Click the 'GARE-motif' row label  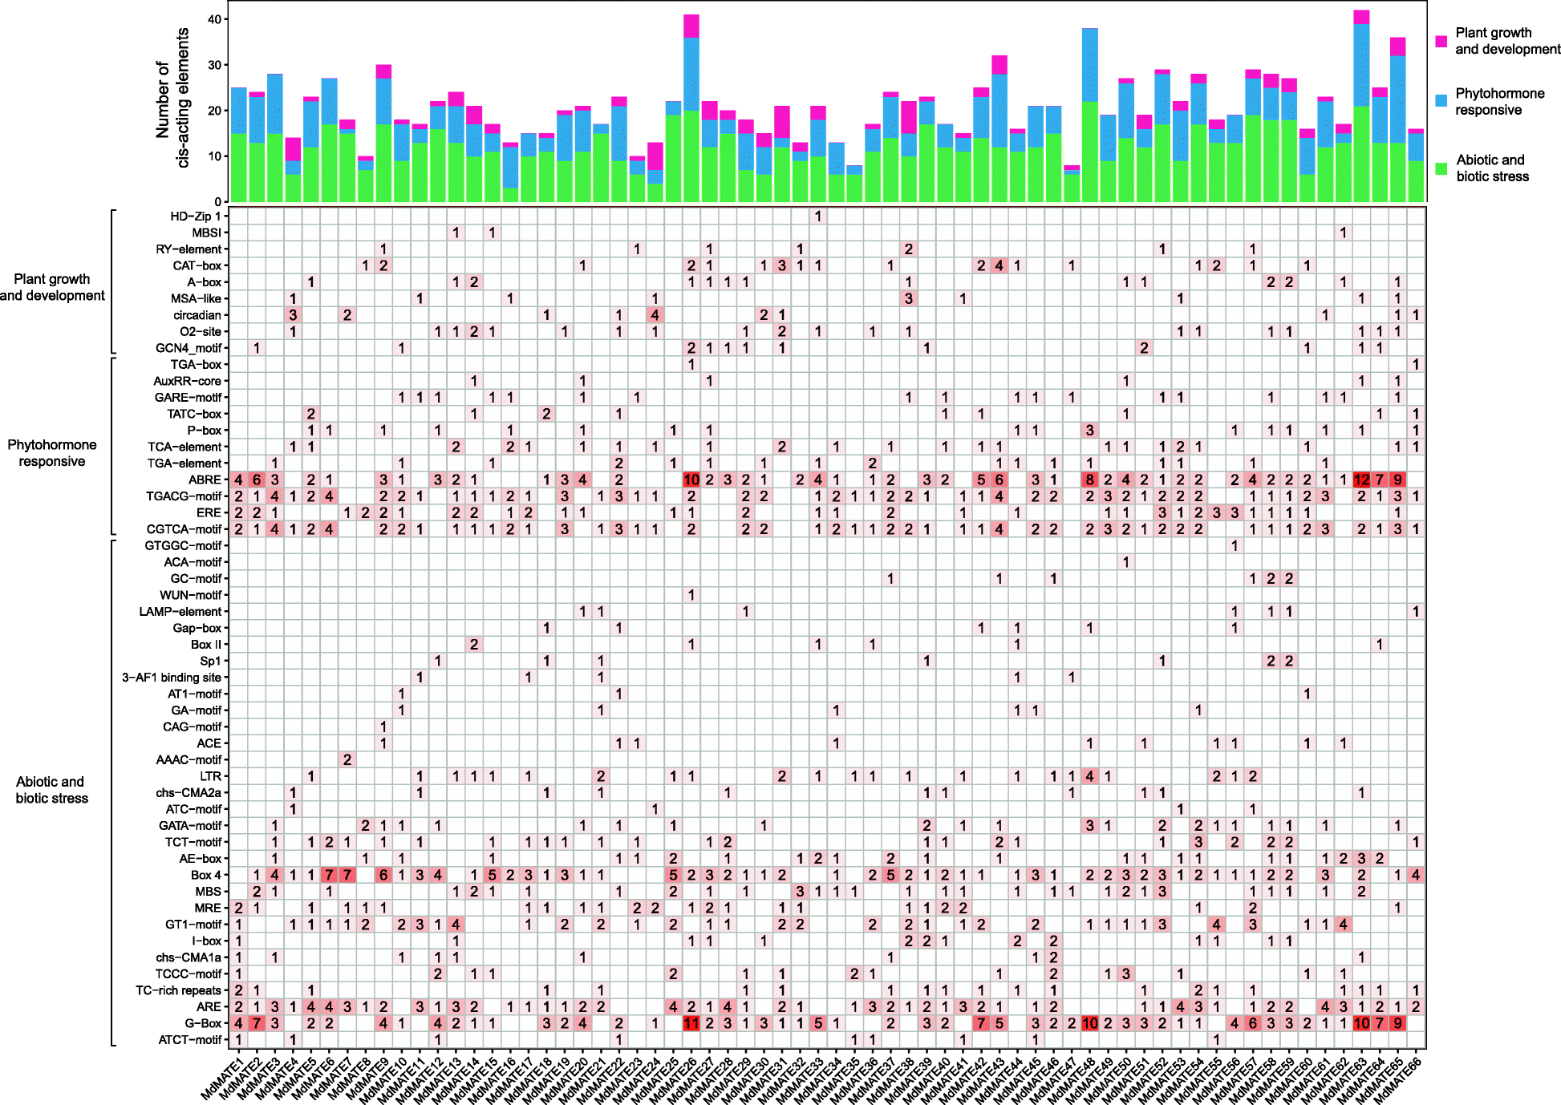click(x=187, y=398)
